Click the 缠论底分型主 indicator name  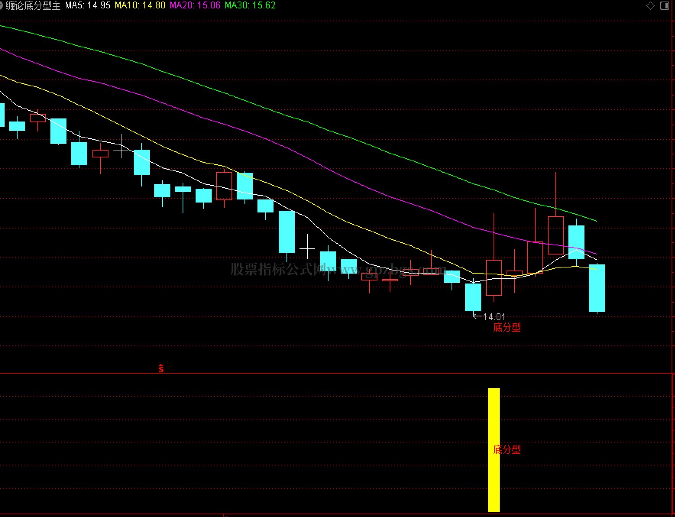point(33,6)
